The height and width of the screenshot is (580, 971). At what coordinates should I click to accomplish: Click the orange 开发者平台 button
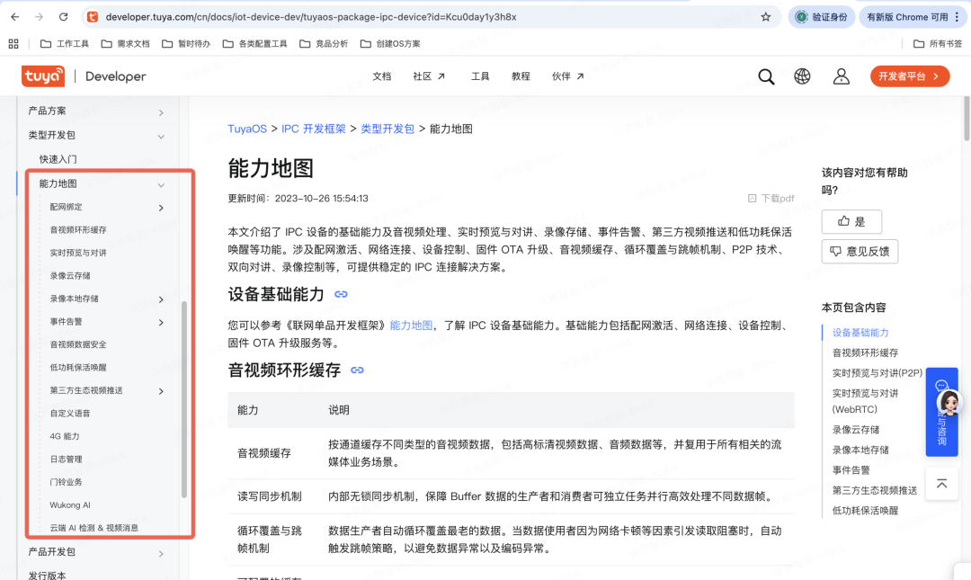[x=910, y=76]
